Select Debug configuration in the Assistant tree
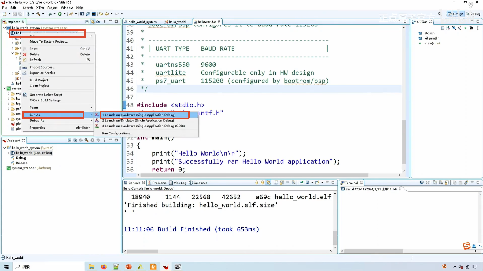Viewport: 483px width, 271px height. tap(21, 158)
